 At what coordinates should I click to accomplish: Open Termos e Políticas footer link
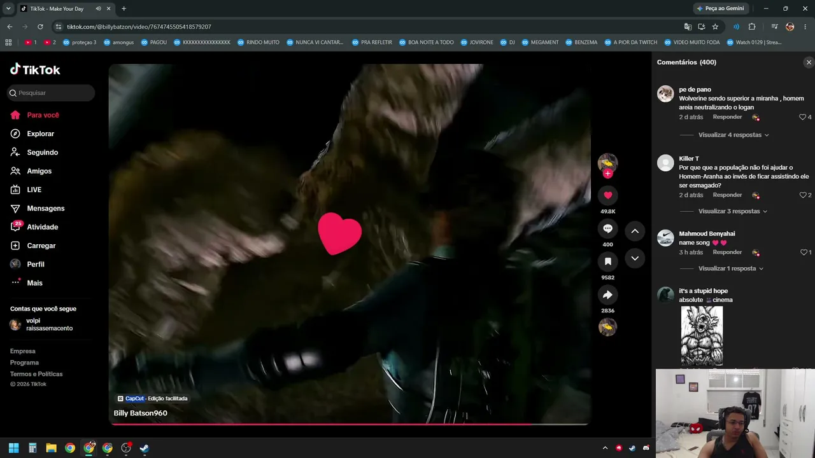click(36, 374)
